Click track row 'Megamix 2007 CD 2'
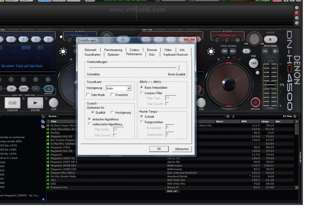The image size is (333, 208). (x=171, y=162)
